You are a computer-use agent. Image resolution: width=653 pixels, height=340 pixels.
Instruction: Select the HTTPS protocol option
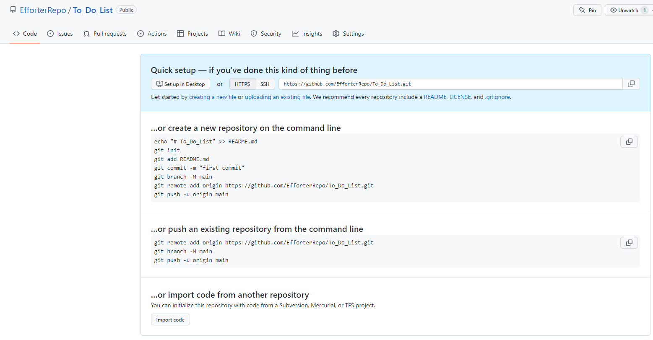click(x=242, y=84)
